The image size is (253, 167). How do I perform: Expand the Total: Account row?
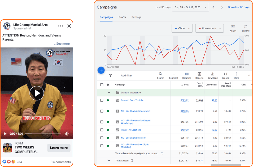(x=109, y=161)
